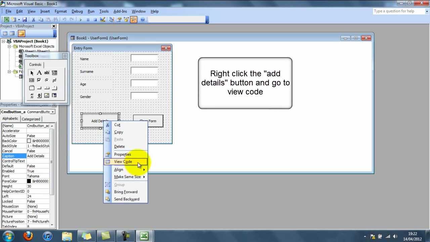Click the Cut scissors icon in the toolbar

34,20
